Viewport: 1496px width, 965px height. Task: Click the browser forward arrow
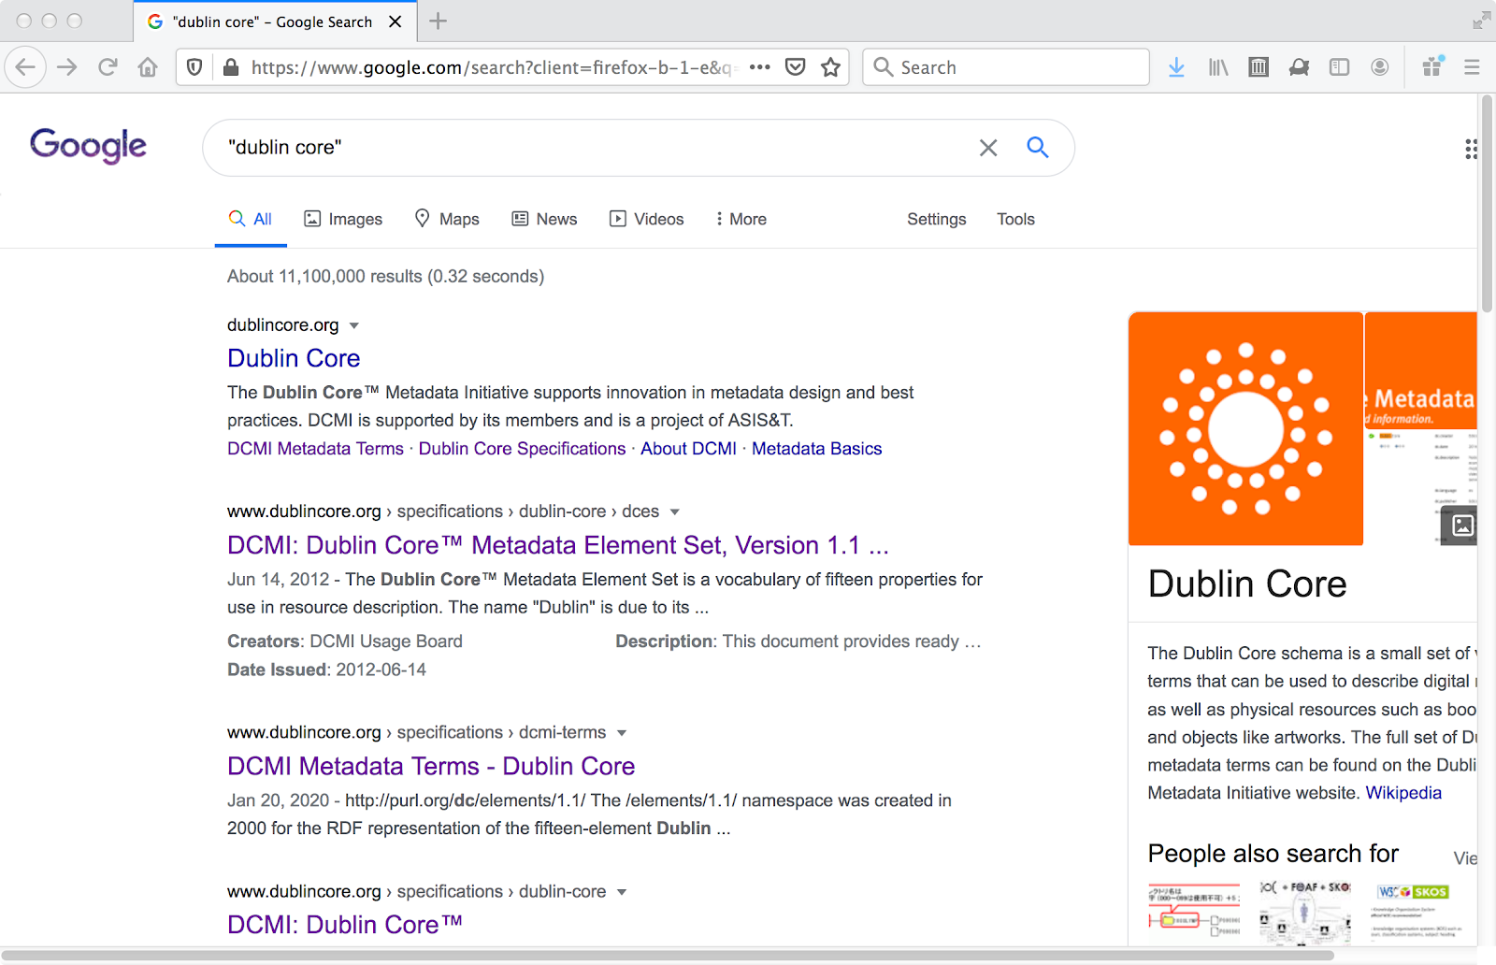click(67, 67)
